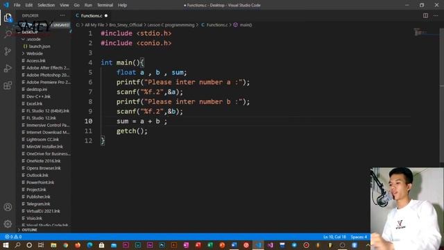Select Excel.lnk in the explorer

click(x=34, y=103)
